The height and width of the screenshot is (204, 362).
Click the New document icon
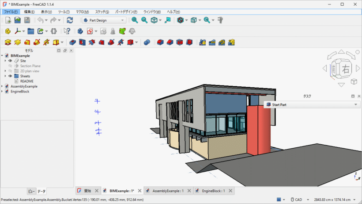tap(8, 20)
